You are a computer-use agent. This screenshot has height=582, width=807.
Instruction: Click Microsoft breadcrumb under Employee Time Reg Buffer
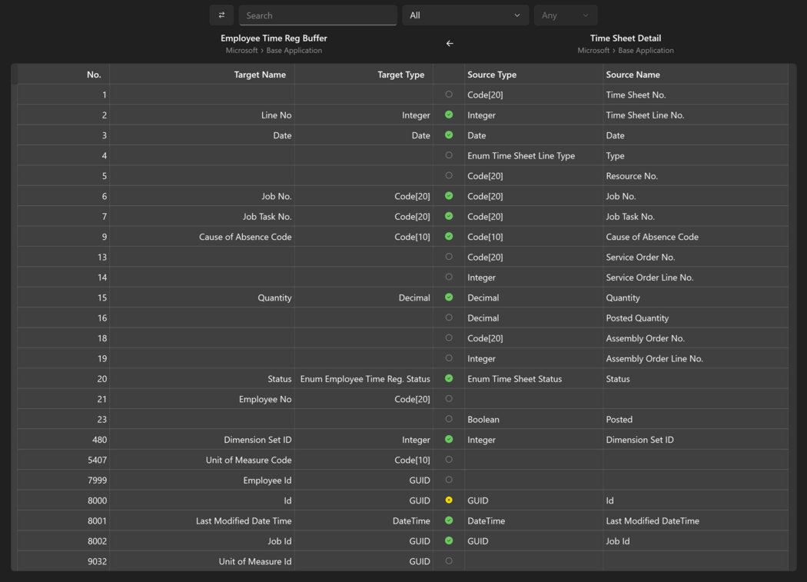(241, 51)
